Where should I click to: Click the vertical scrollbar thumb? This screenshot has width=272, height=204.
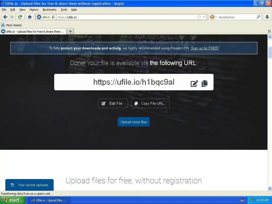click(270, 52)
